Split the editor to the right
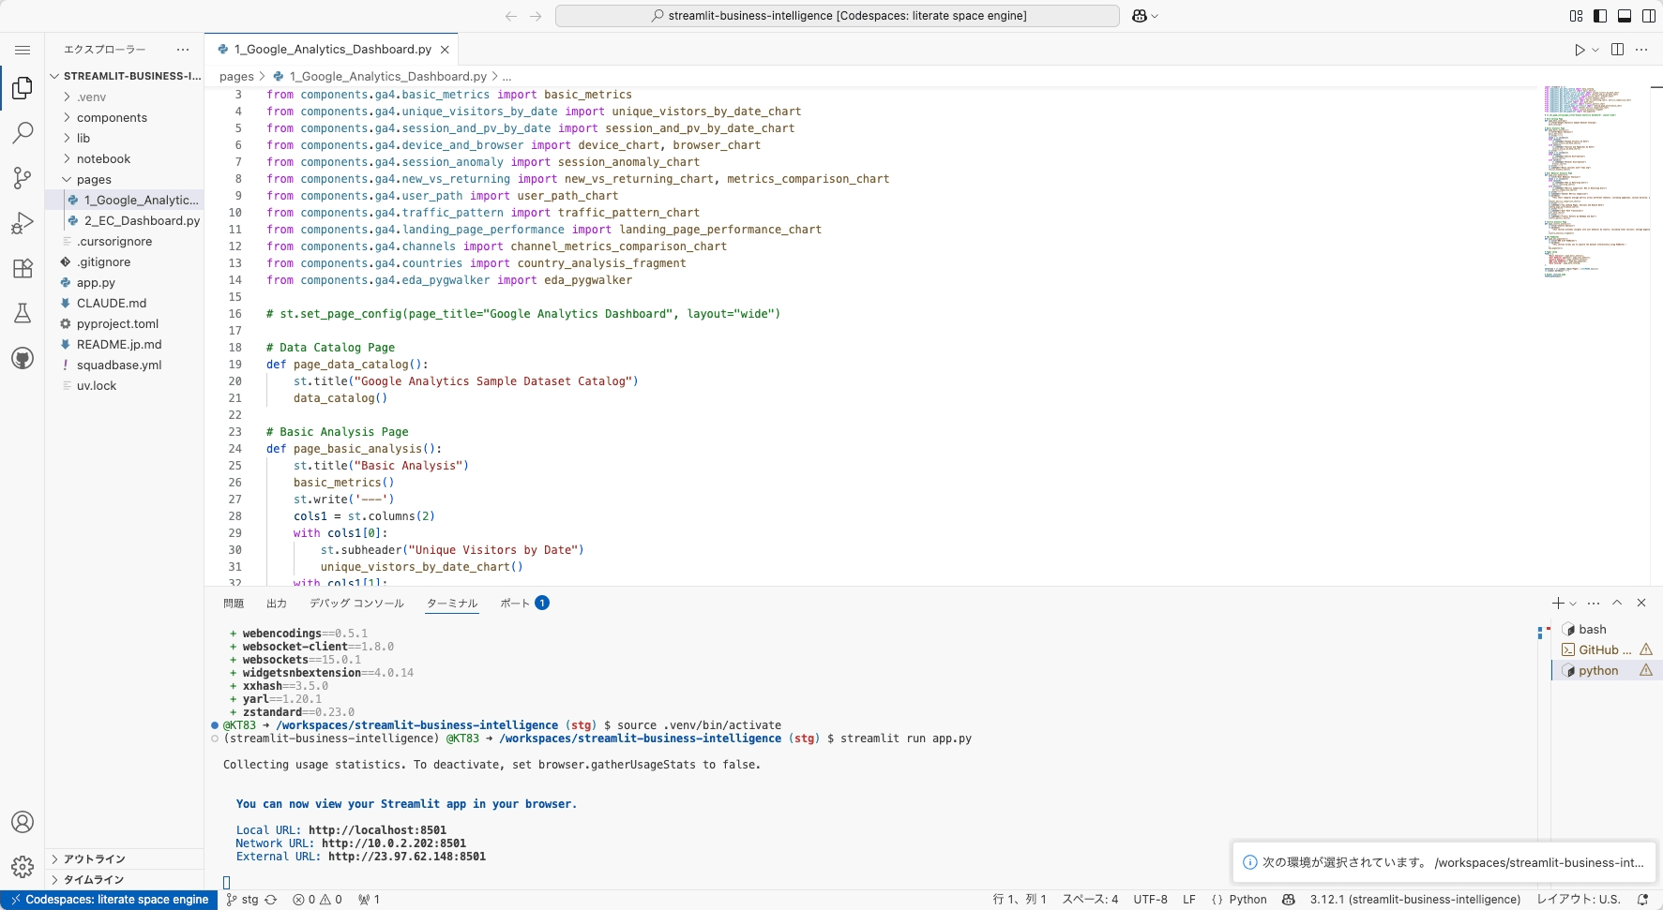 click(1618, 49)
